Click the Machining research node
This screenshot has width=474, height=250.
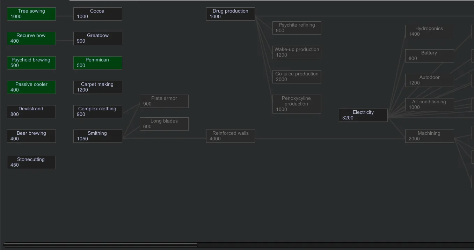[430, 136]
